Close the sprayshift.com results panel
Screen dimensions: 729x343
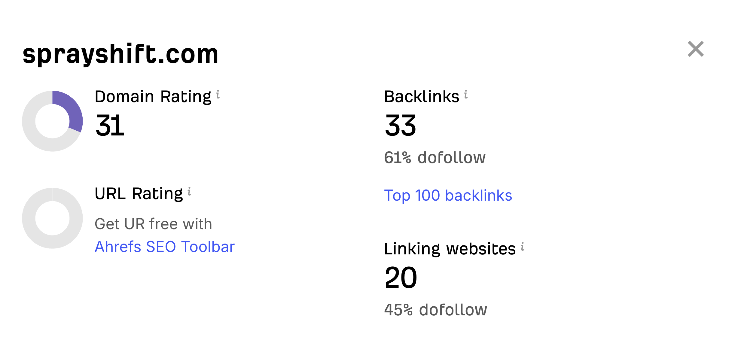coord(696,49)
